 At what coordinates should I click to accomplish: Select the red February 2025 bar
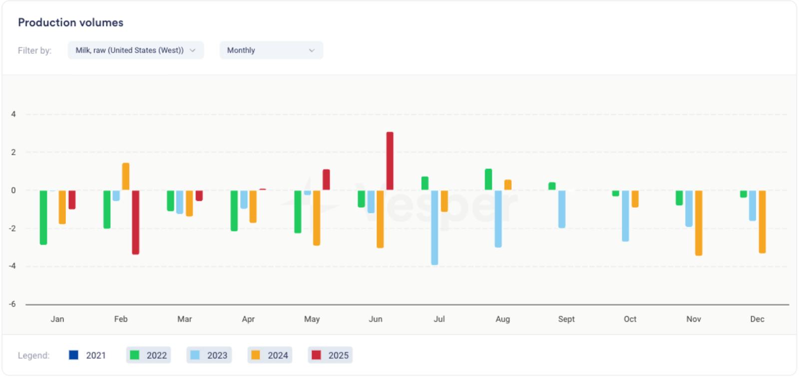(x=135, y=222)
